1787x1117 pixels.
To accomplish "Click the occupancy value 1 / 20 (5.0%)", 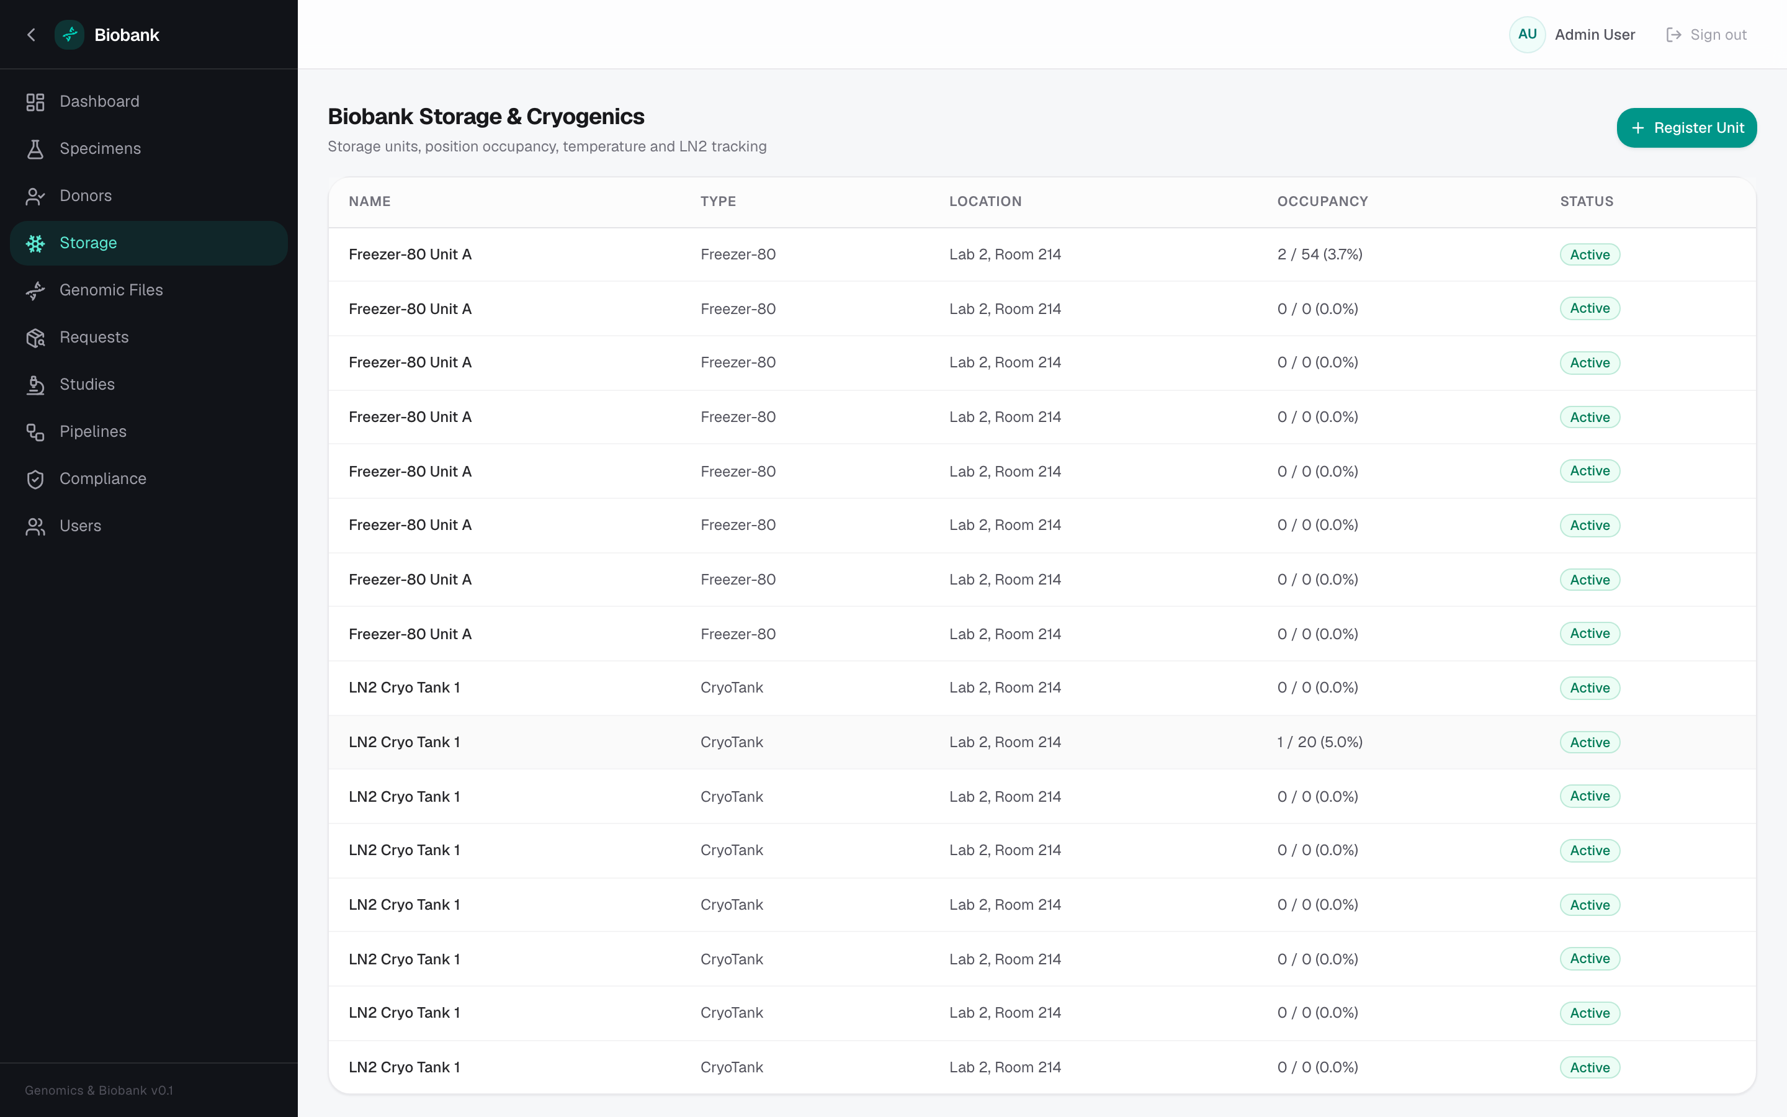I will coord(1320,742).
